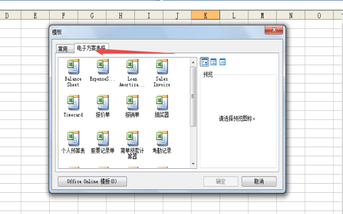Viewport: 343px width, 214px height.
Task: Close the 模板 dialog
Action: pos(274,30)
